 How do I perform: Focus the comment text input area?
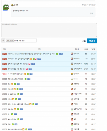pos(49,30)
